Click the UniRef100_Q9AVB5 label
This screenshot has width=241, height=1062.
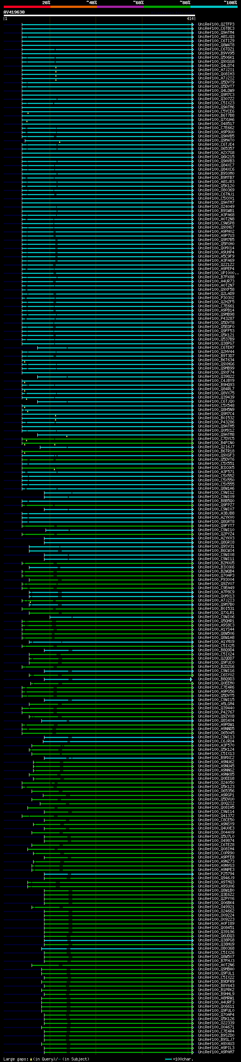pyautogui.click(x=216, y=136)
